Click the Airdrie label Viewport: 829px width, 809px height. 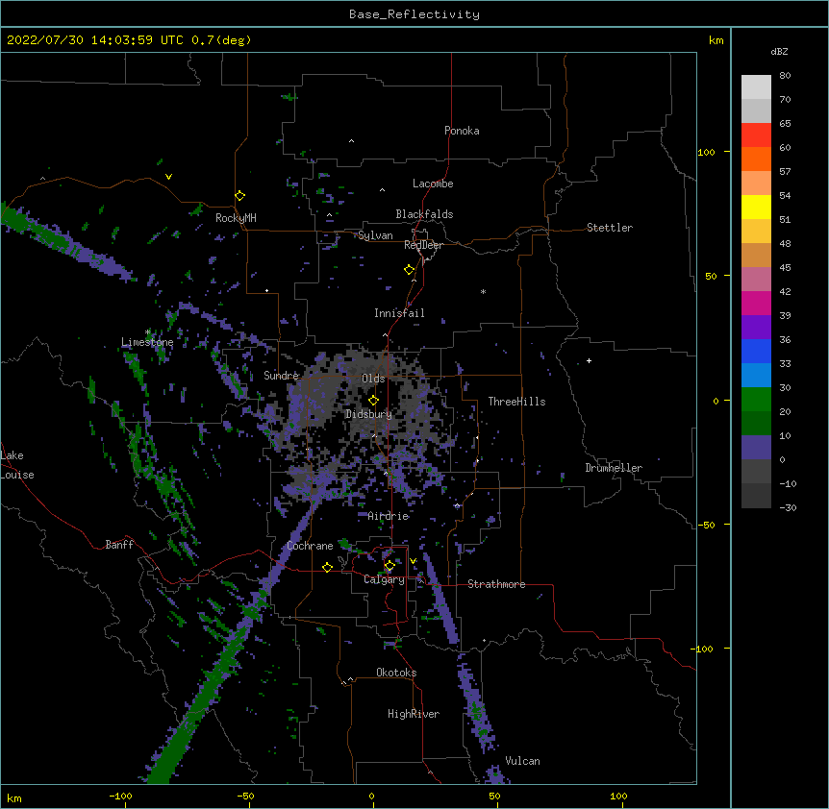(x=388, y=516)
